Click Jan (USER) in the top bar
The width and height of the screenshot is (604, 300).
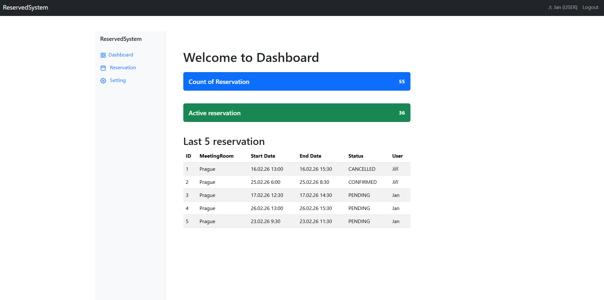tap(565, 7)
